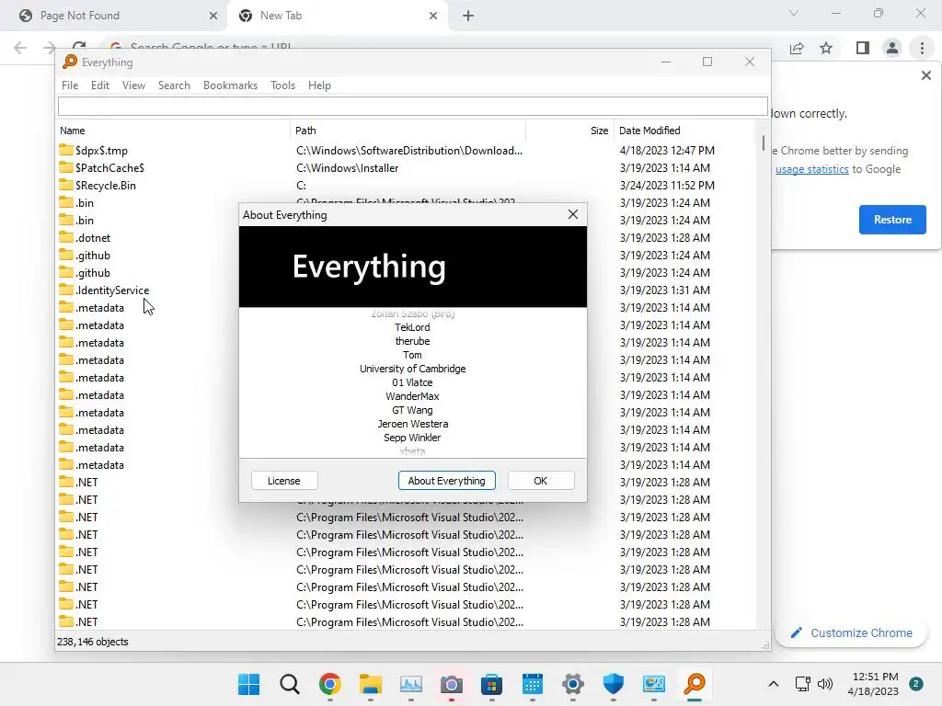Viewport: 942px width, 706px height.
Task: Close the New Tab tab
Action: (433, 16)
